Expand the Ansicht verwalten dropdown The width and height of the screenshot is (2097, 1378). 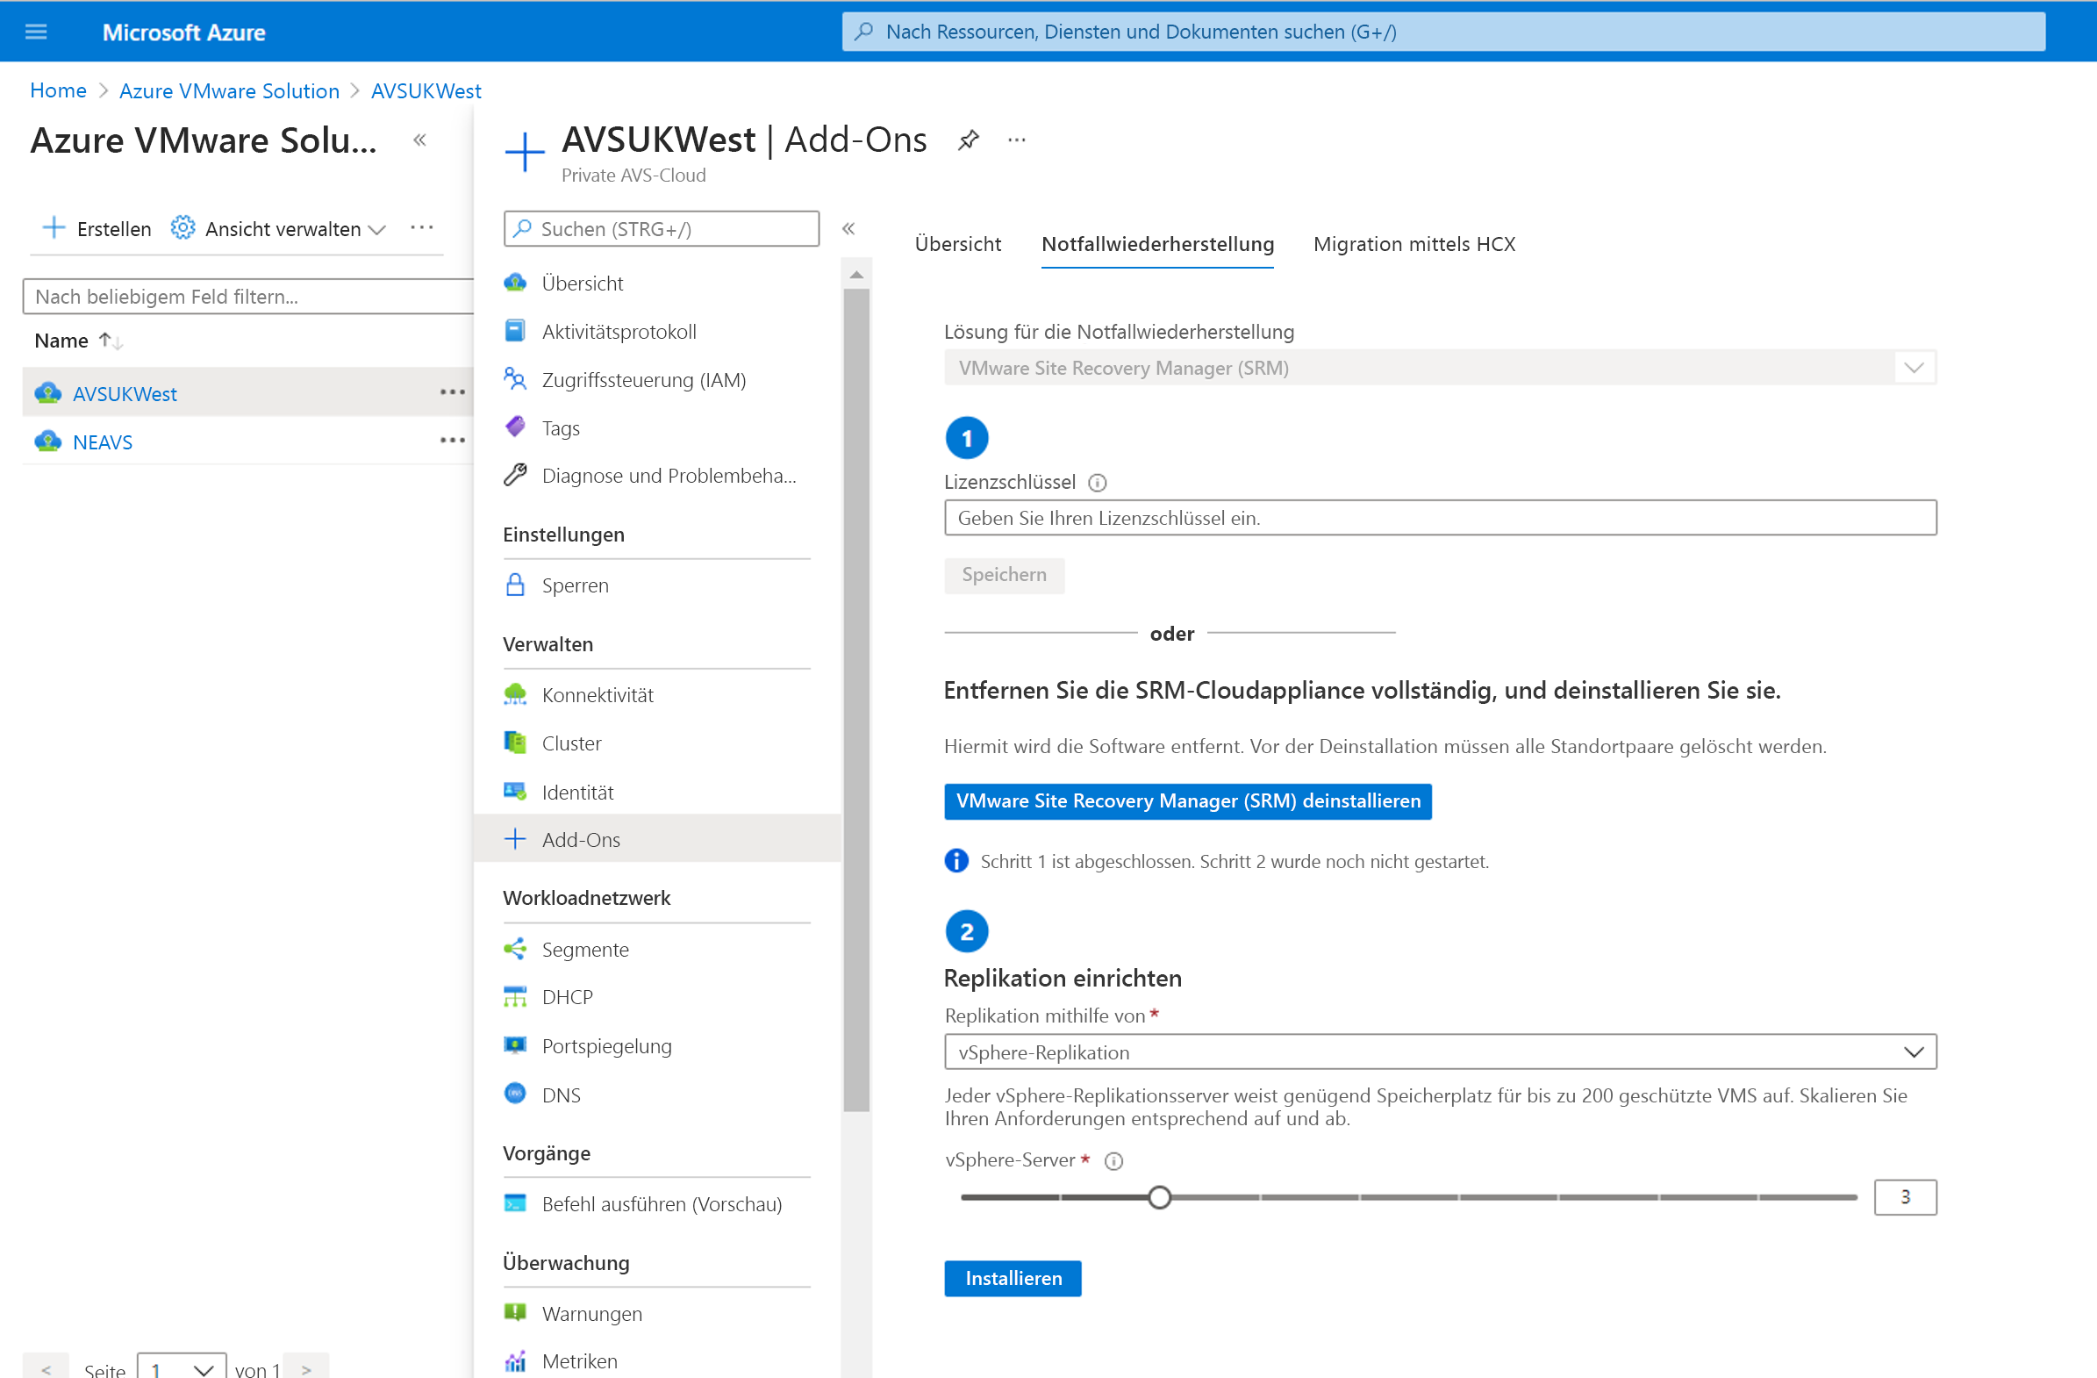[x=278, y=229]
